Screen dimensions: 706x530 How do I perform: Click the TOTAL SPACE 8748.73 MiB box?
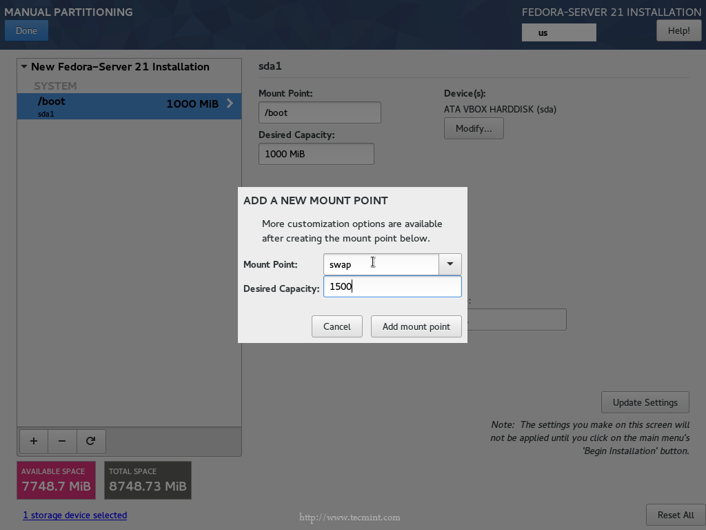[x=148, y=480]
